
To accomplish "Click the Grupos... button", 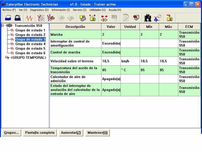I will [11, 133].
